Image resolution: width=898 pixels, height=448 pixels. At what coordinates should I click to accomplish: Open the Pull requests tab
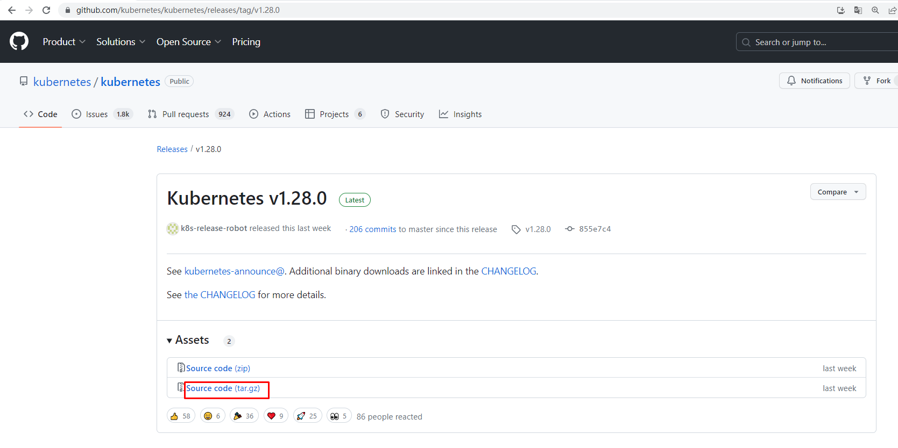[185, 114]
